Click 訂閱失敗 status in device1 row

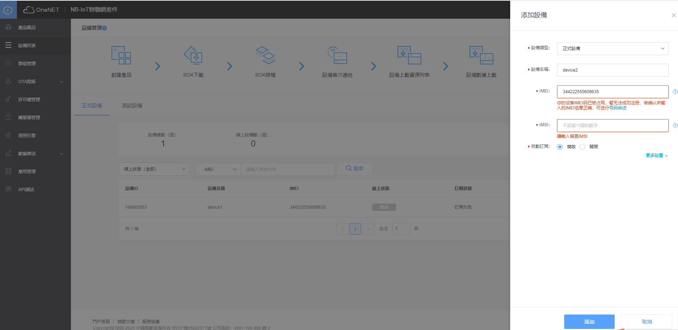pyautogui.click(x=463, y=207)
